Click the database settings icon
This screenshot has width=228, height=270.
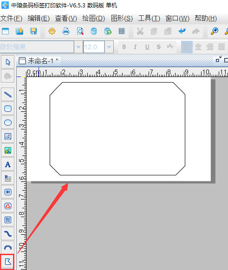94,32
